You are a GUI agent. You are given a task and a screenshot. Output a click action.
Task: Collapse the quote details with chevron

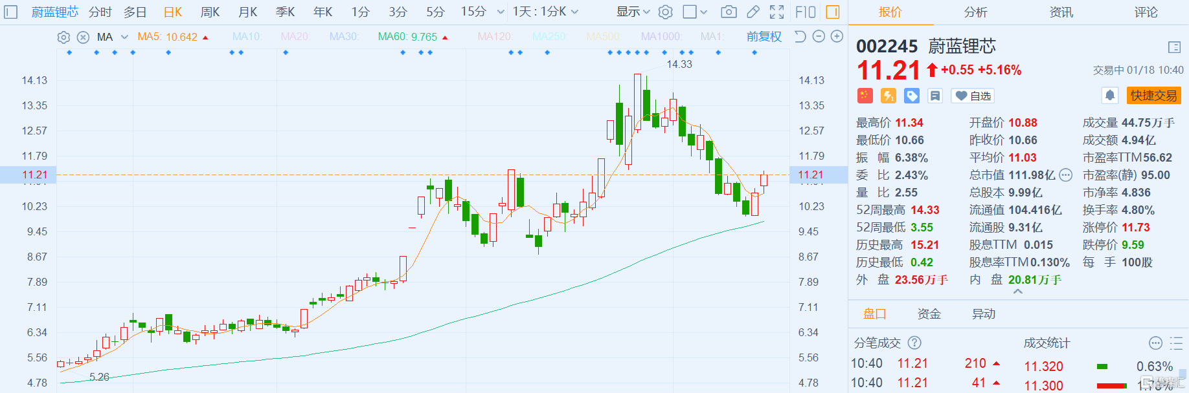[x=1018, y=292]
